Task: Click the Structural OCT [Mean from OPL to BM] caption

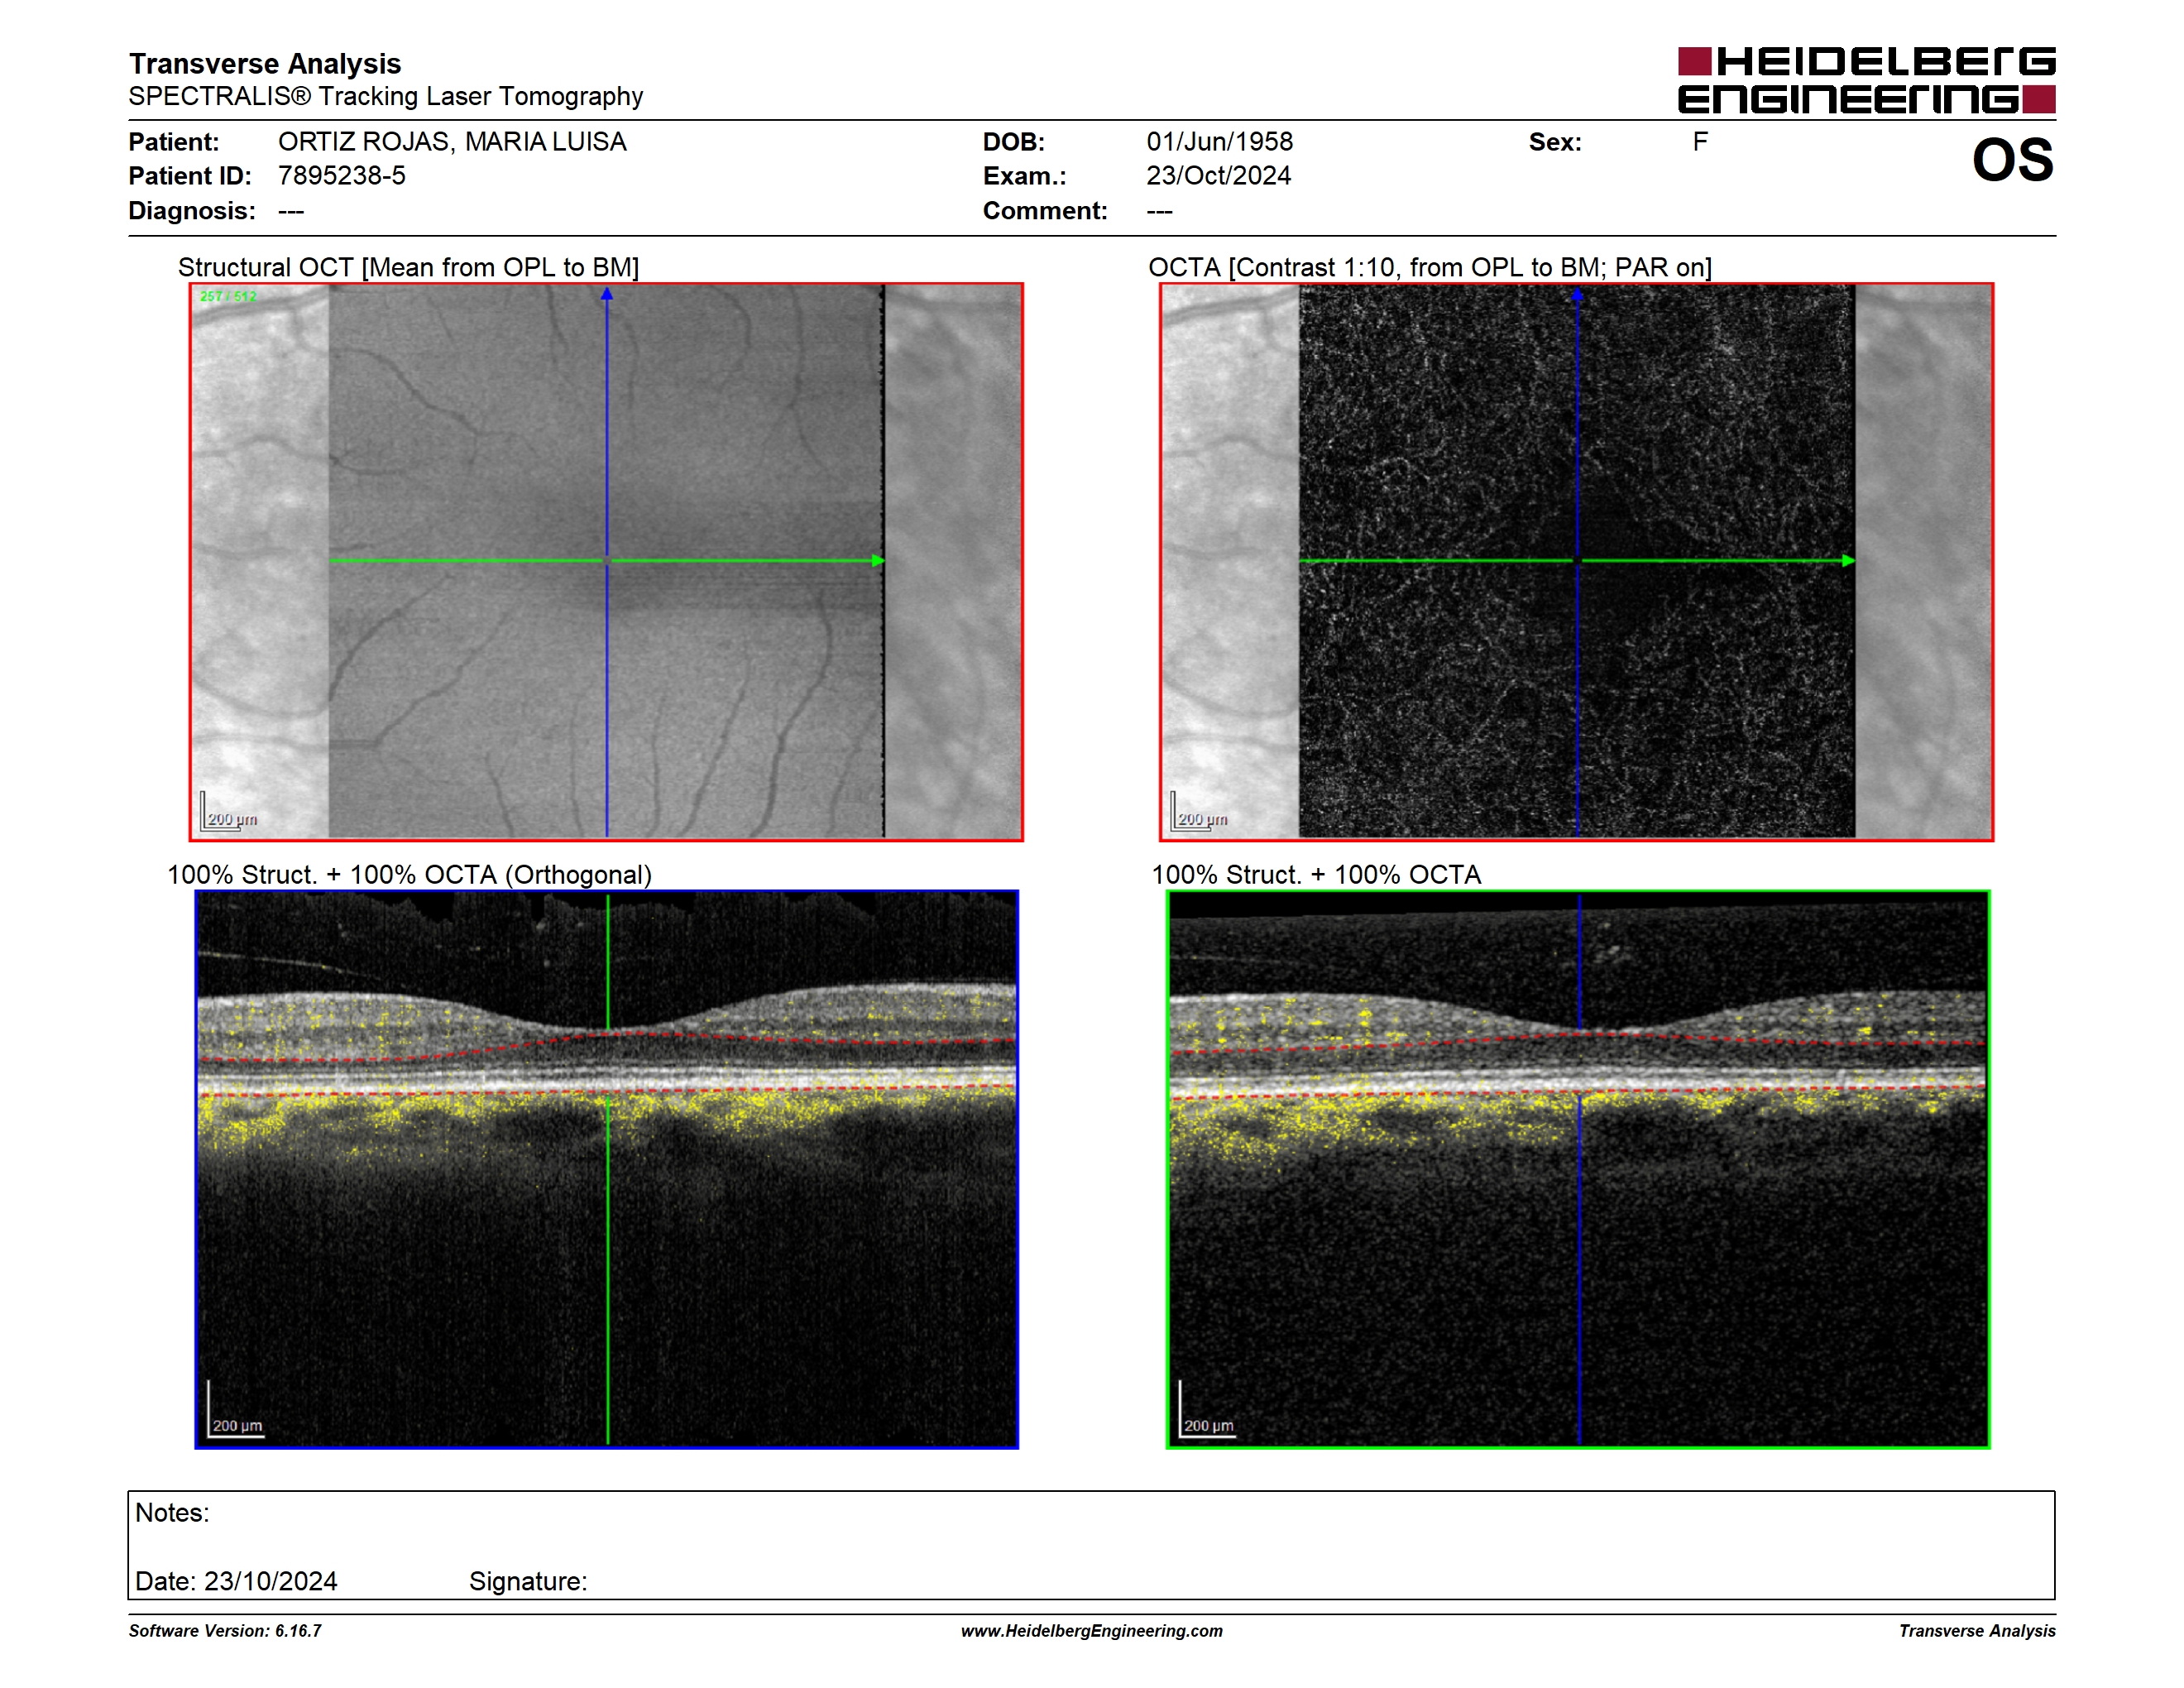Action: (408, 267)
